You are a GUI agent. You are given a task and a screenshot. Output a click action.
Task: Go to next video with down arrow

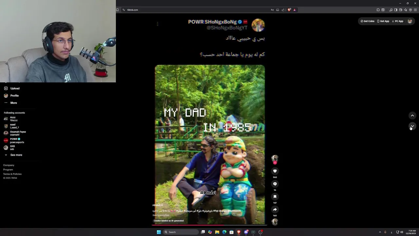point(412,126)
